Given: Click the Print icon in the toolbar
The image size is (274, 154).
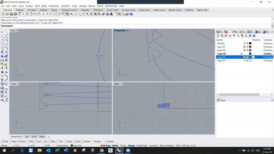Looking at the screenshot, I should pyautogui.click(x=15, y=14).
